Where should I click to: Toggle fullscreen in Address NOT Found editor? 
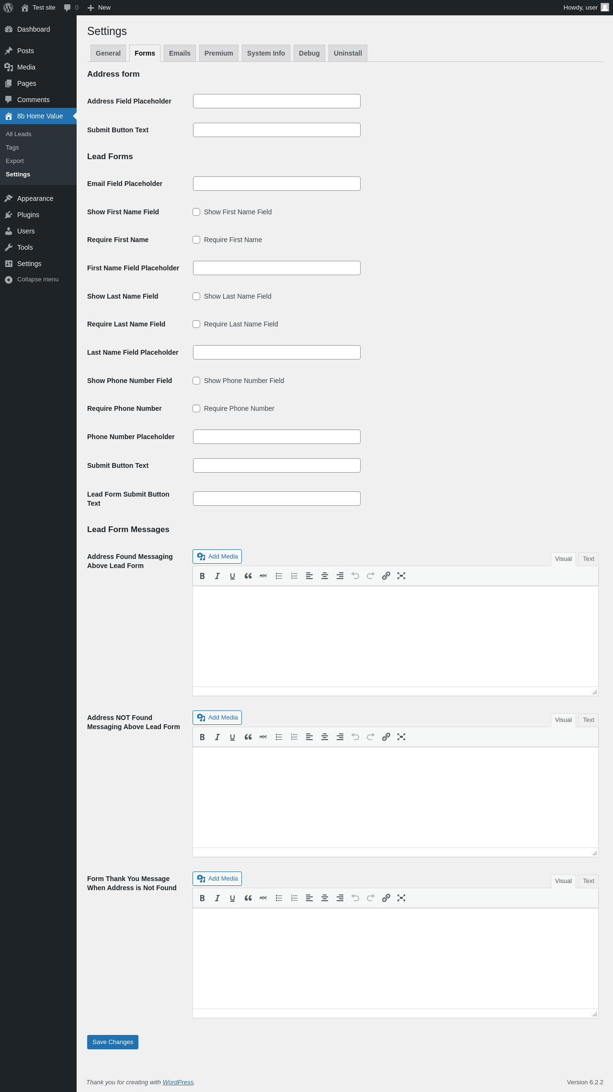401,737
